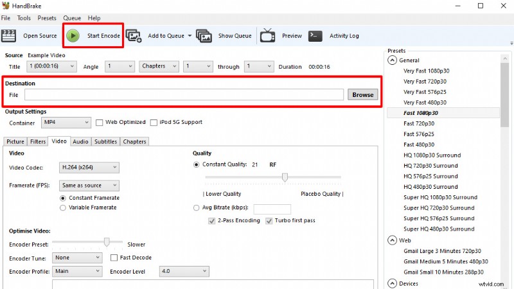This screenshot has height=289, width=514.
Task: Open the Presets menu
Action: tap(47, 18)
